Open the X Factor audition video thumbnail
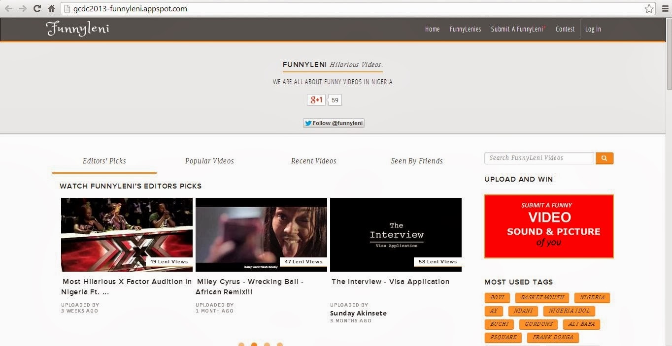The width and height of the screenshot is (672, 346). click(127, 235)
